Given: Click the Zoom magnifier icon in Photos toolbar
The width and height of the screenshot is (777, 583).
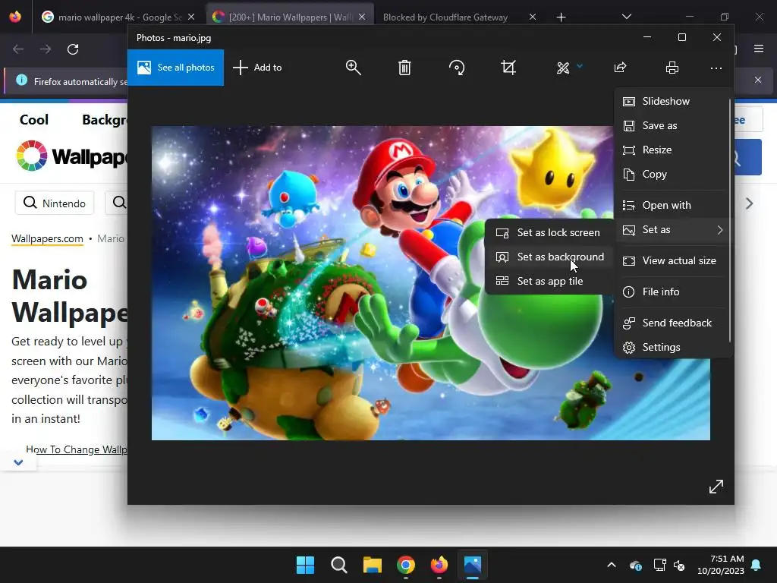Looking at the screenshot, I should [354, 68].
